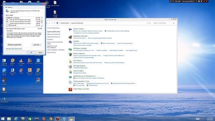Click Defragment and optimize your drives link
Viewport: 215px width, 121px height.
pos(97,83)
